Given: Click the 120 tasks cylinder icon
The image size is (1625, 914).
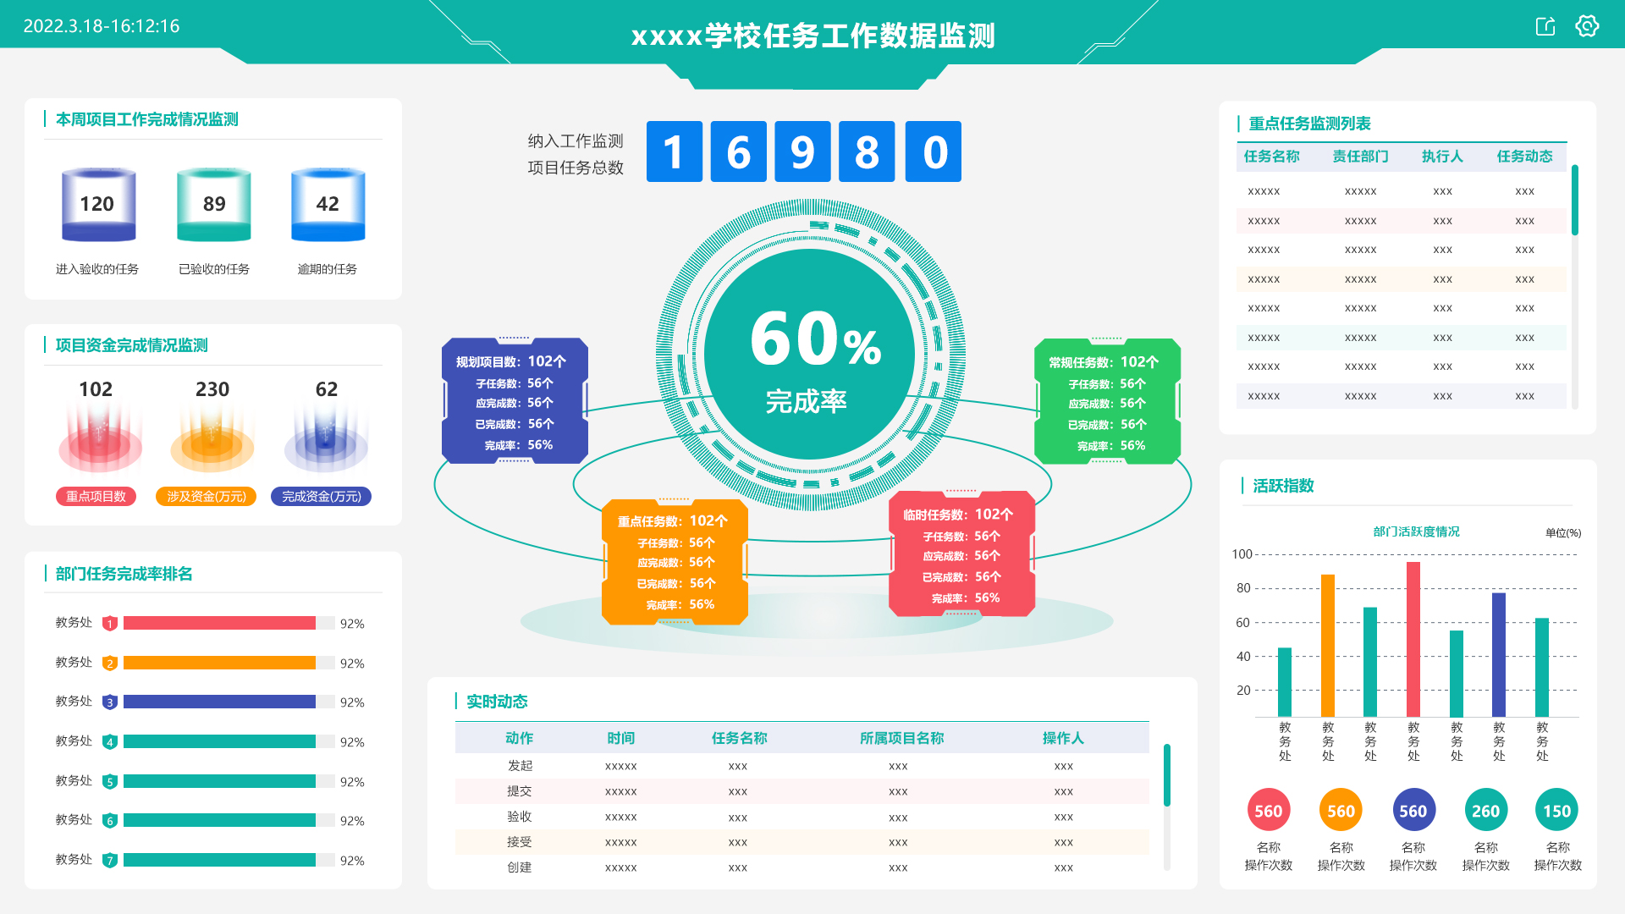Looking at the screenshot, I should (x=98, y=205).
